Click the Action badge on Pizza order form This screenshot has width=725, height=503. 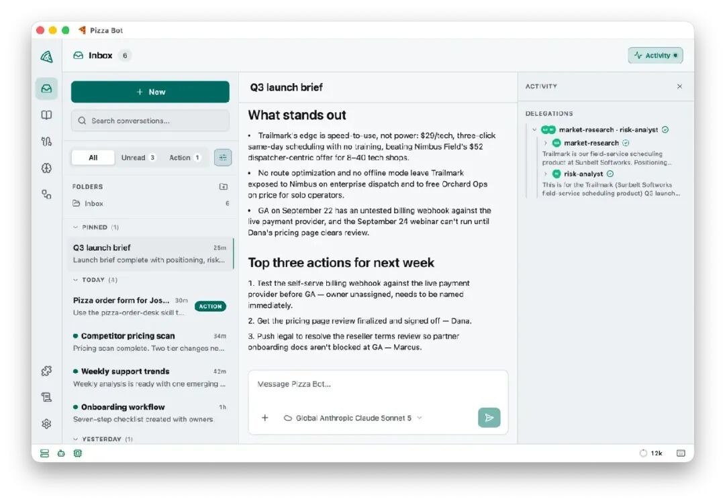coord(210,306)
